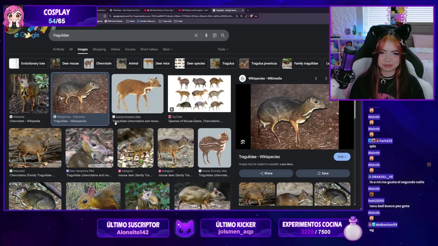Open the R subs bookmark folder
Screen dimensions: 438x246
178,21
